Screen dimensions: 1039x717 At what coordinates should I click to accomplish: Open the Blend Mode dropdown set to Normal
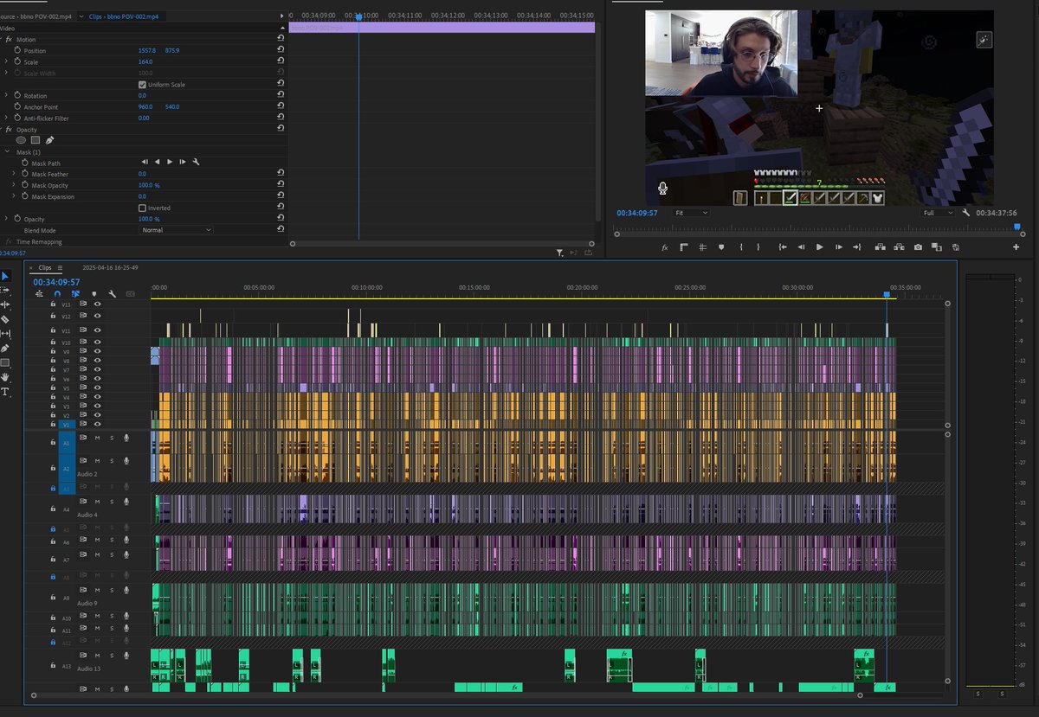(x=175, y=229)
